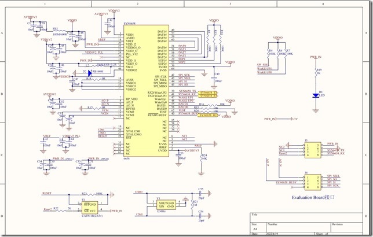This screenshot has width=373, height=237.
Task: Click the 'A4' size value in title block
Action: click(255, 229)
